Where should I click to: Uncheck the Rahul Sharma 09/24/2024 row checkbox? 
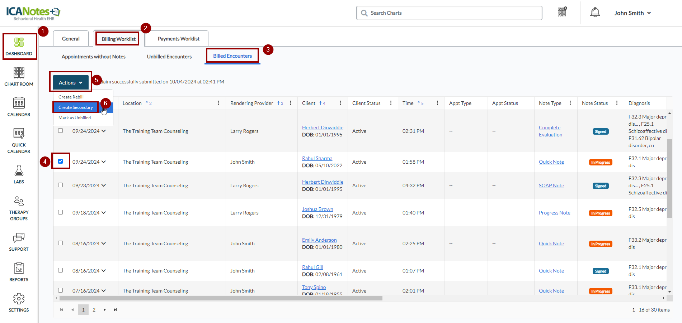(61, 161)
